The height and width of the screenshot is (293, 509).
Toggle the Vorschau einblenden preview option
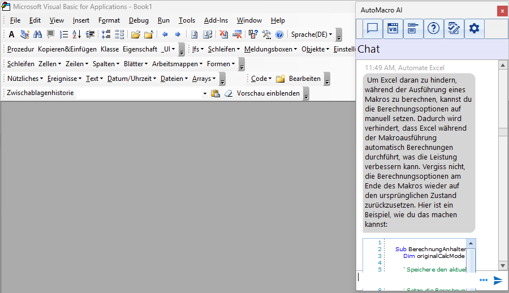click(x=268, y=93)
